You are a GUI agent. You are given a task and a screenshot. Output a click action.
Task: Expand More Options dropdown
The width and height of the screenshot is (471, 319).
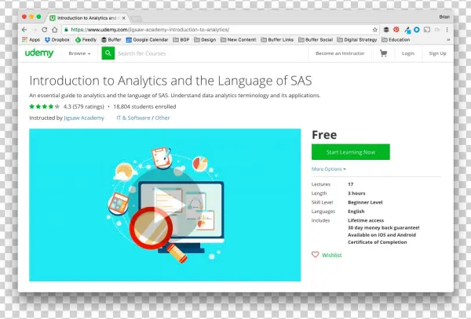tap(328, 169)
